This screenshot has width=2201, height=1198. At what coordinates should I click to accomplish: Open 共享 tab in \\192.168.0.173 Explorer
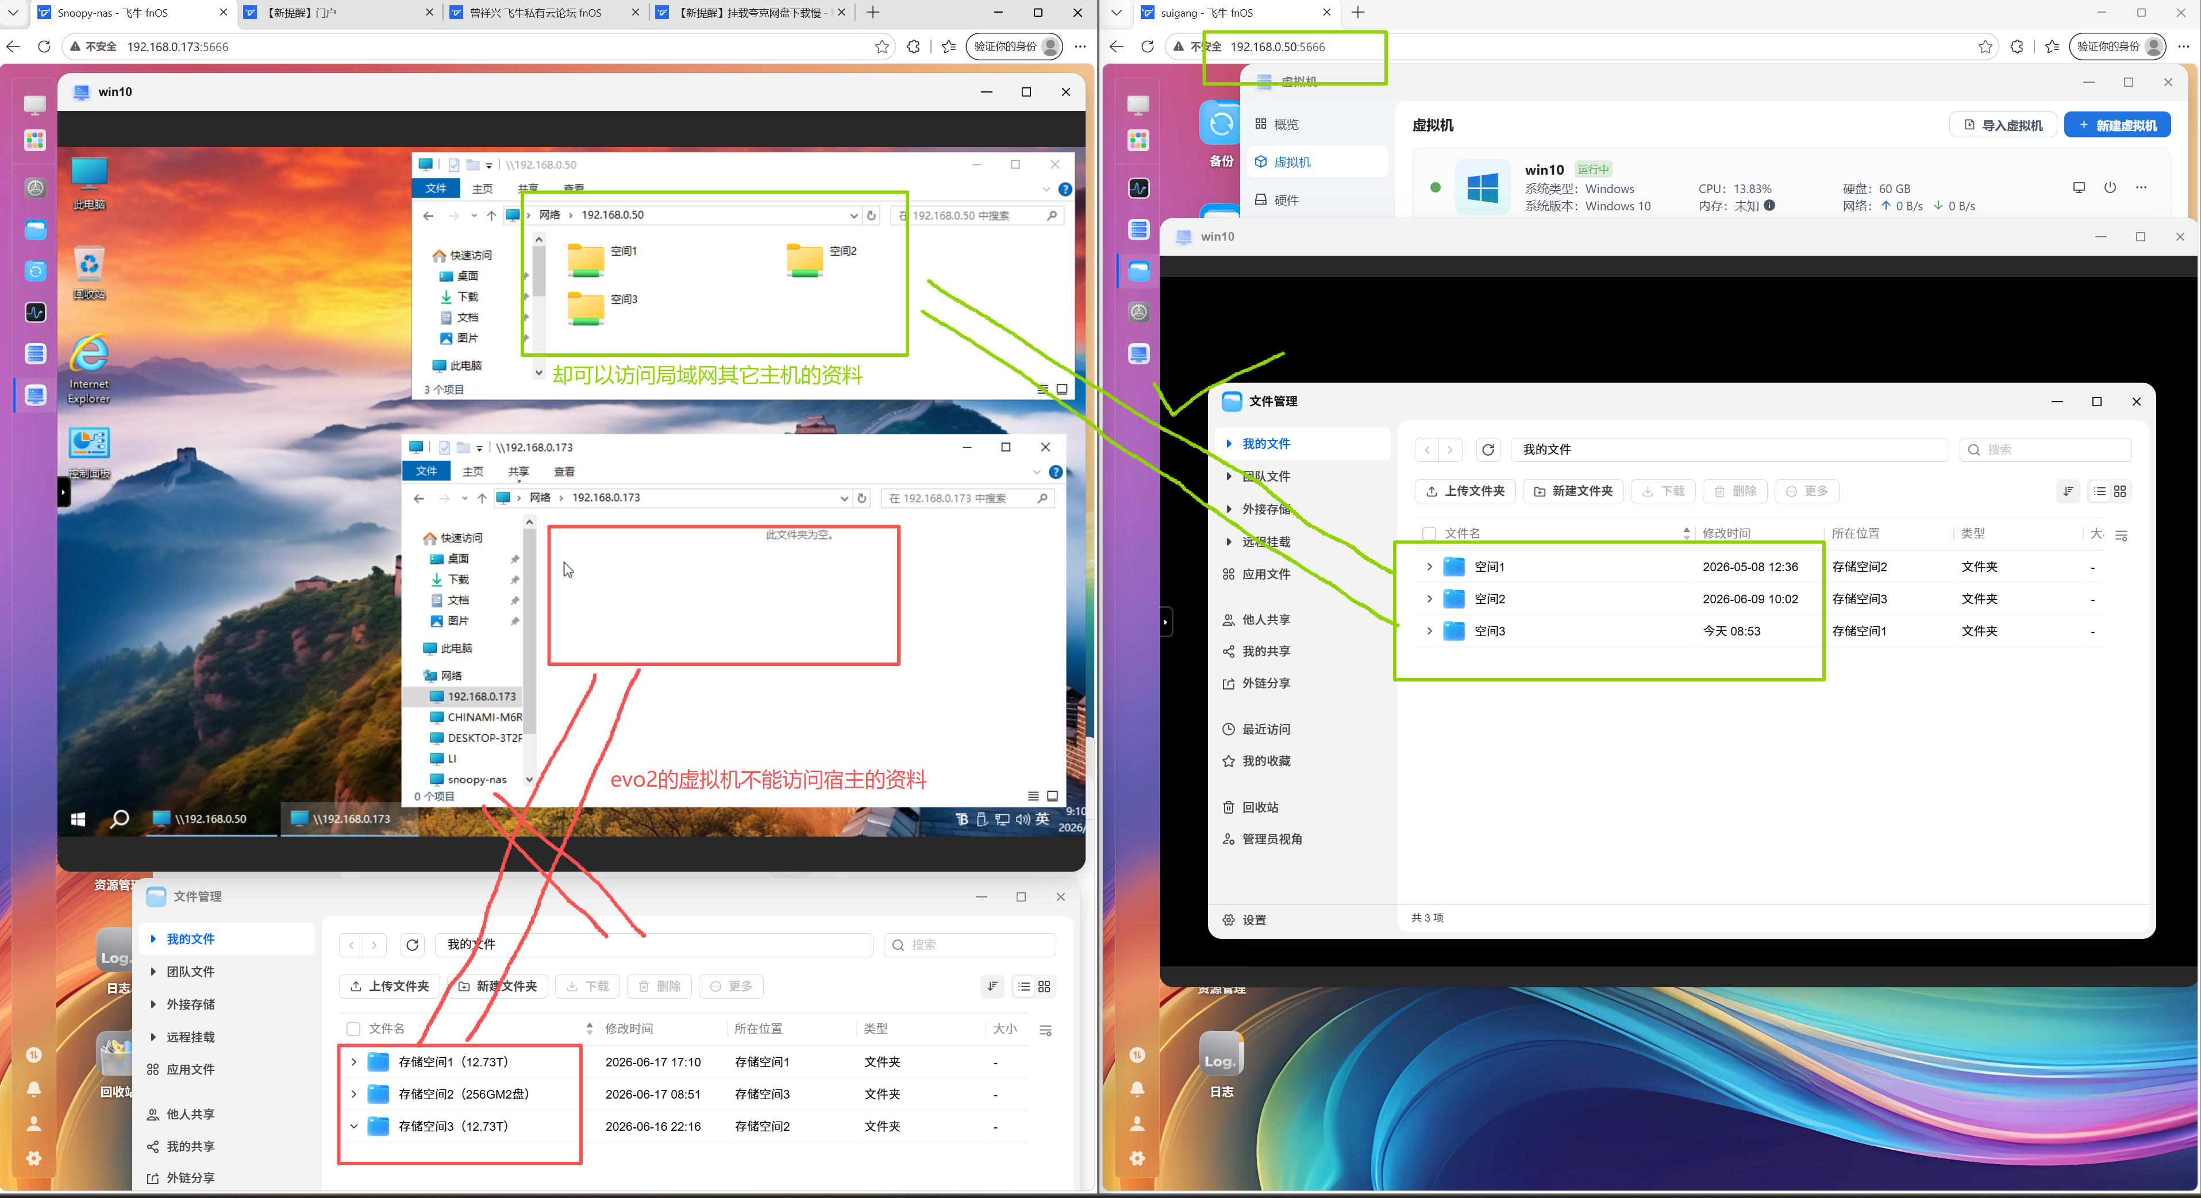coord(518,472)
